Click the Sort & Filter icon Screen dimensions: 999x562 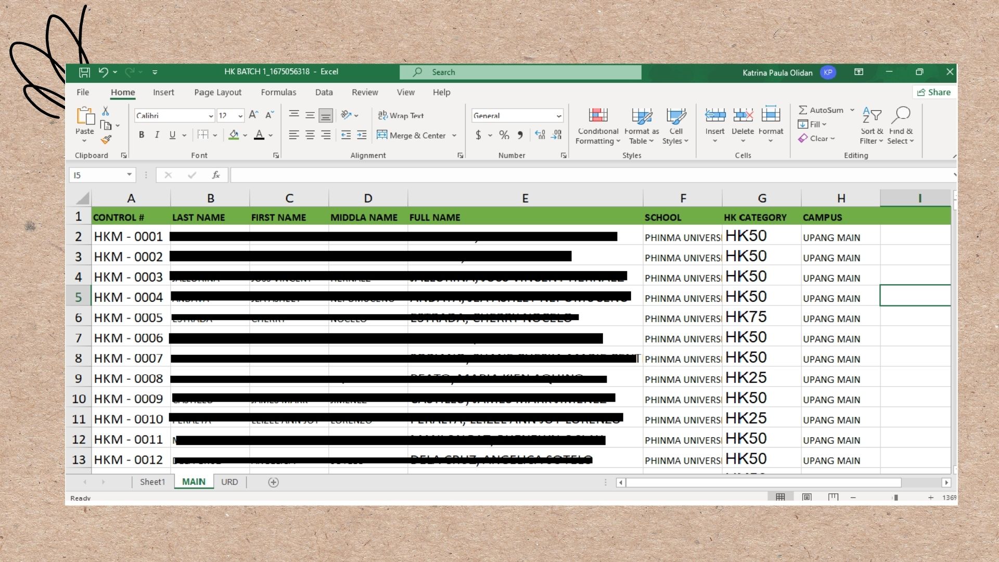872,116
